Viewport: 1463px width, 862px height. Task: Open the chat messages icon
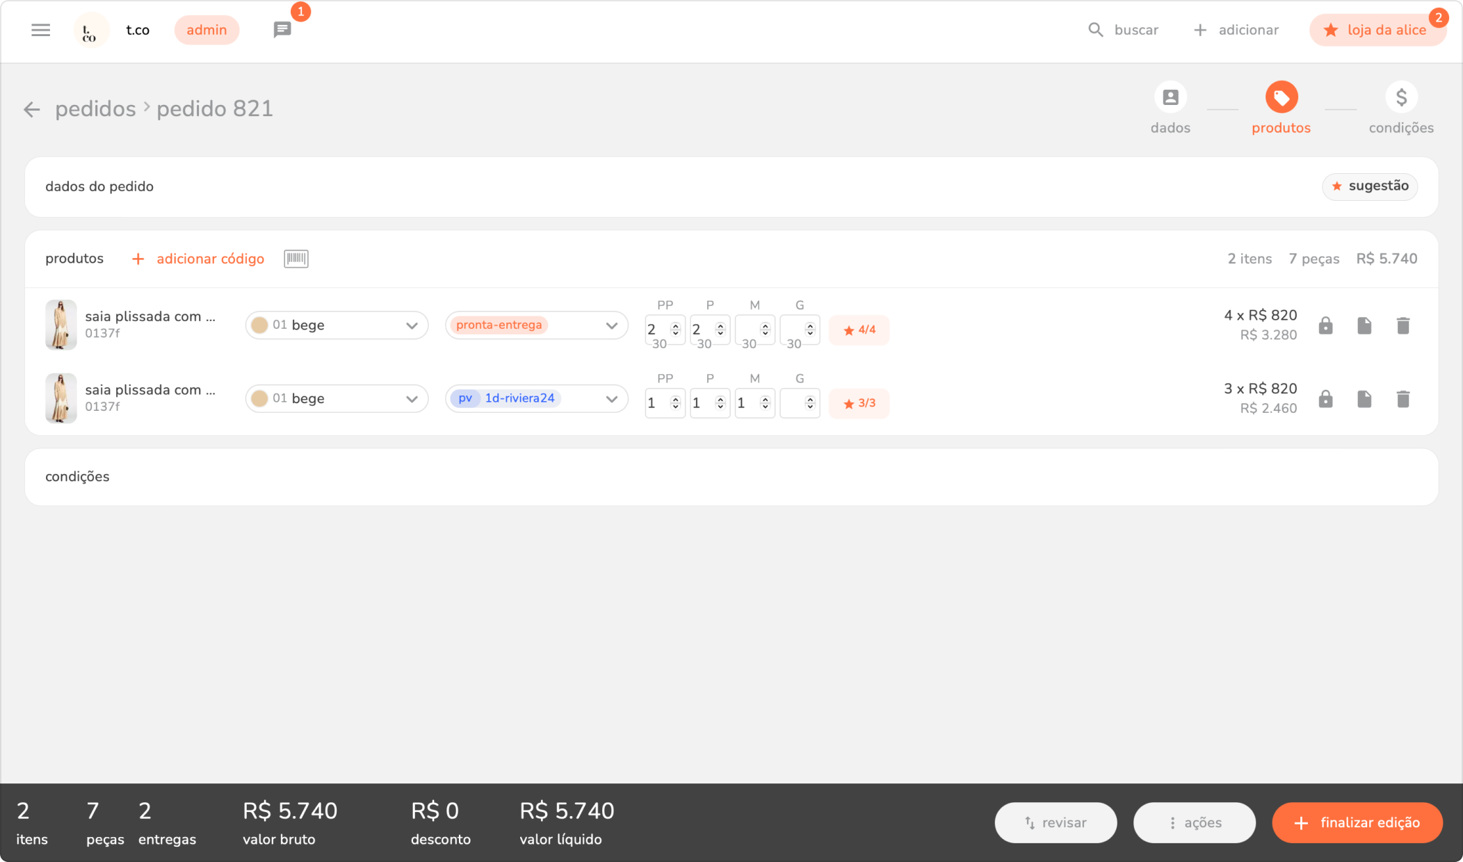pos(282,30)
